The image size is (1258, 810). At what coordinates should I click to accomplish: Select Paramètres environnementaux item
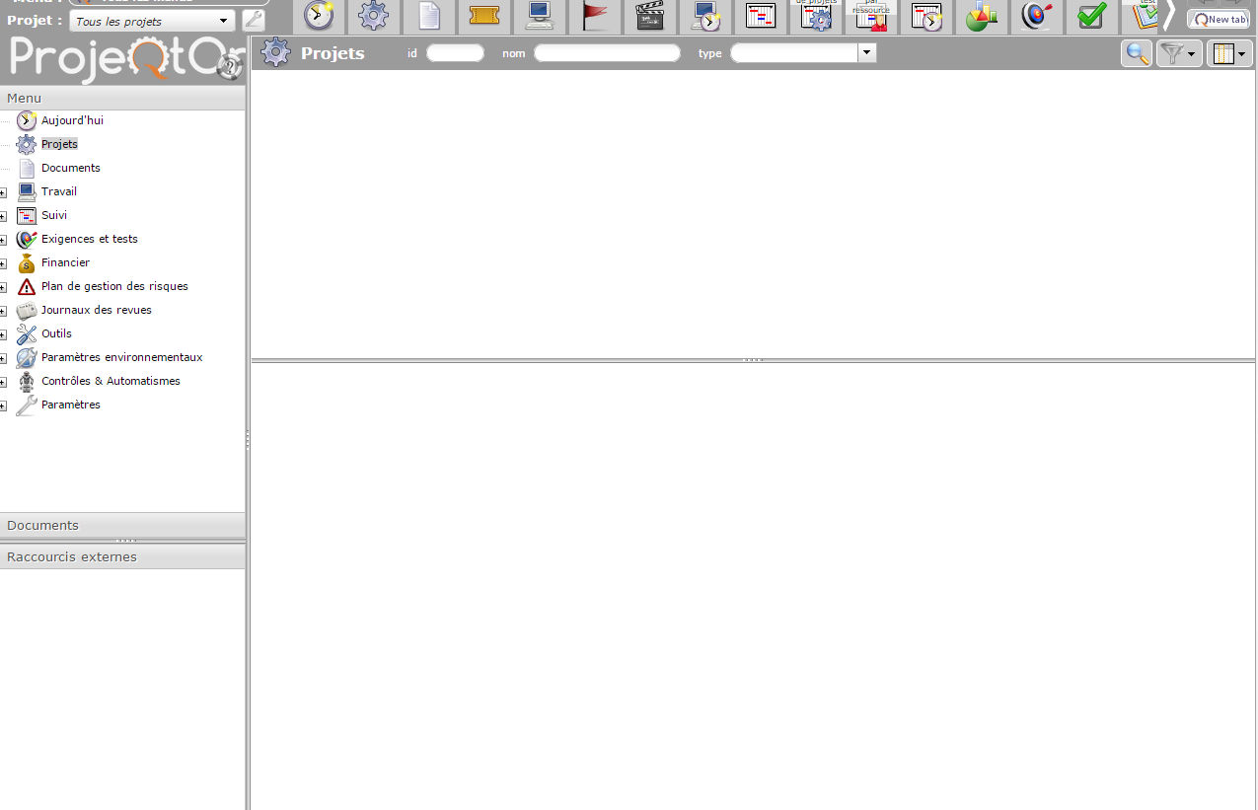(122, 357)
